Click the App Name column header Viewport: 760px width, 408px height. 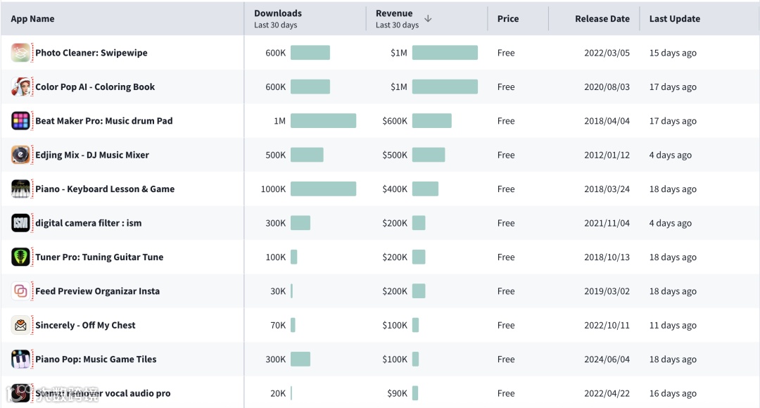pos(32,19)
